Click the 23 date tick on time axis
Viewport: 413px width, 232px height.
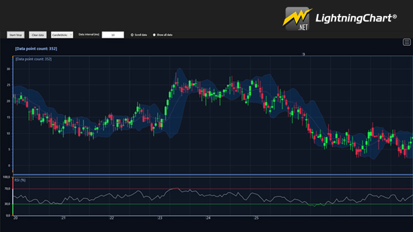pos(160,218)
